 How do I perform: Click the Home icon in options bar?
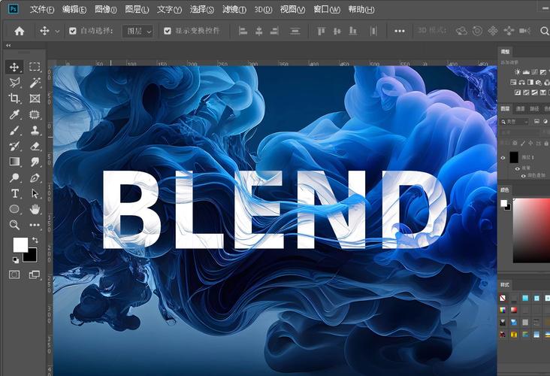click(20, 31)
